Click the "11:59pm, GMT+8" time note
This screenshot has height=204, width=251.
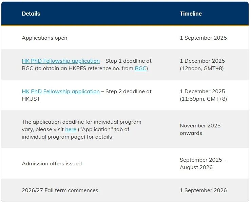tap(203, 99)
